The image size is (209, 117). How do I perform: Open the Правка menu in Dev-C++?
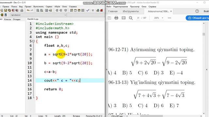click(6, 6)
